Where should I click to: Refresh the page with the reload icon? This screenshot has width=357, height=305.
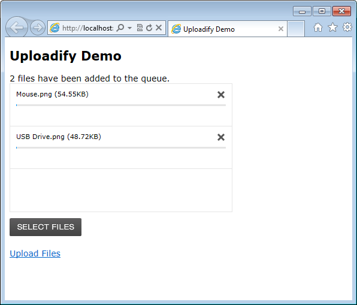coord(149,28)
